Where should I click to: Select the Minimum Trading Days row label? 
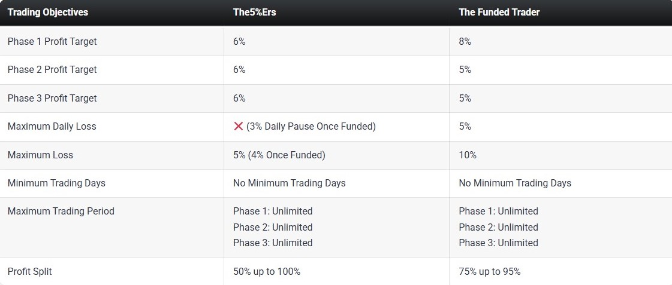(56, 183)
